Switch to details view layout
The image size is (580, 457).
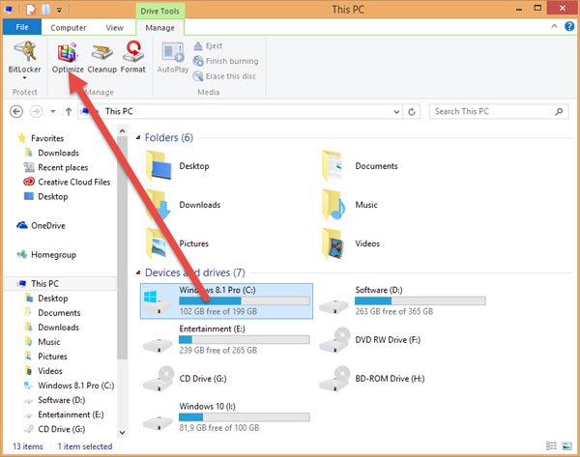point(551,446)
